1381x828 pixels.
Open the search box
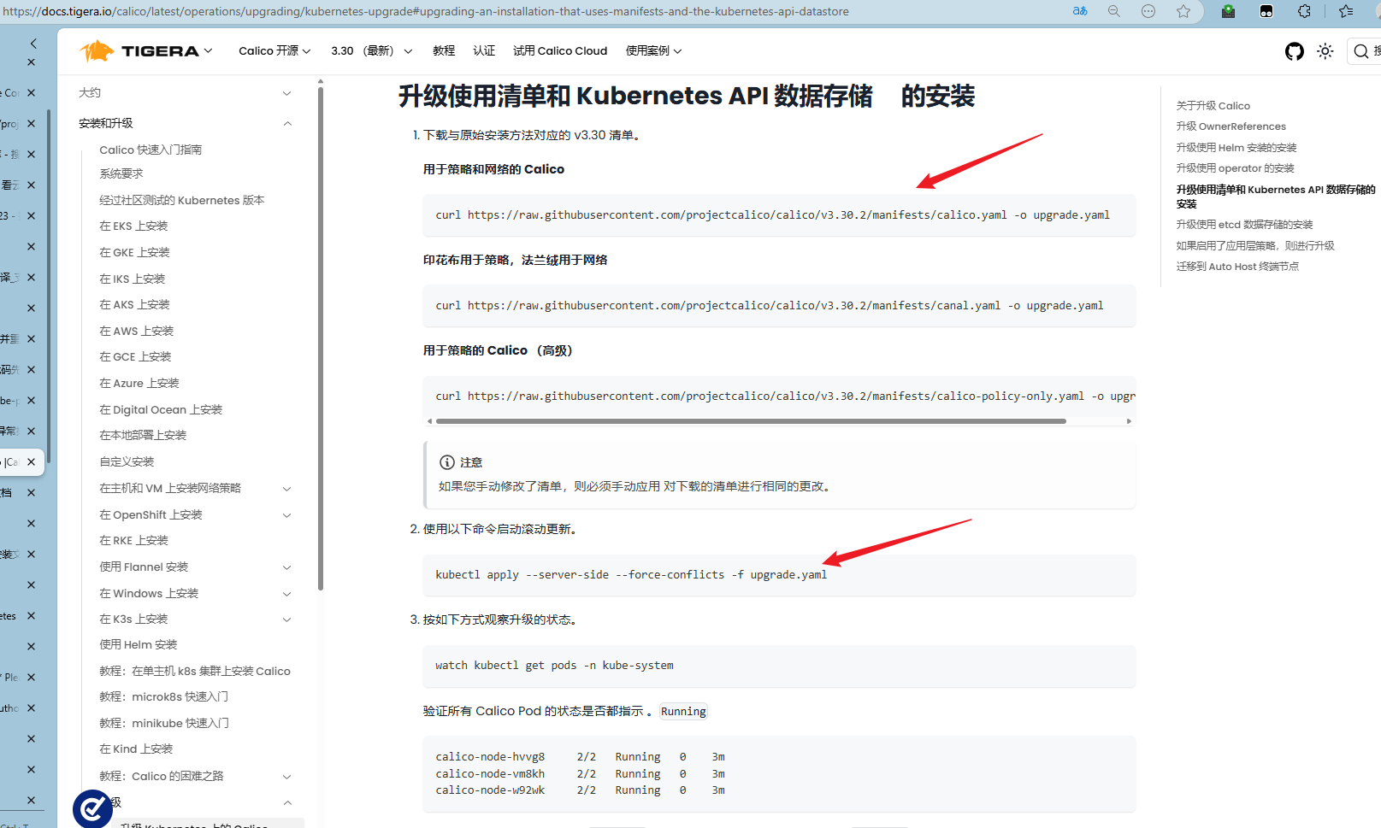(1365, 51)
